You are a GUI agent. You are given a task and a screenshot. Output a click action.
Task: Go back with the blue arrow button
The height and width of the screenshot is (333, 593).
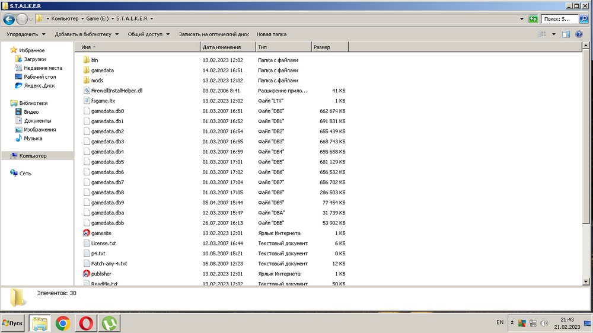point(9,19)
